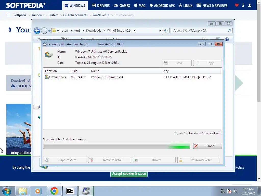The height and width of the screenshot is (196, 261).
Task: Click the info 'i' icon on Softpedia
Action: pos(243,5)
